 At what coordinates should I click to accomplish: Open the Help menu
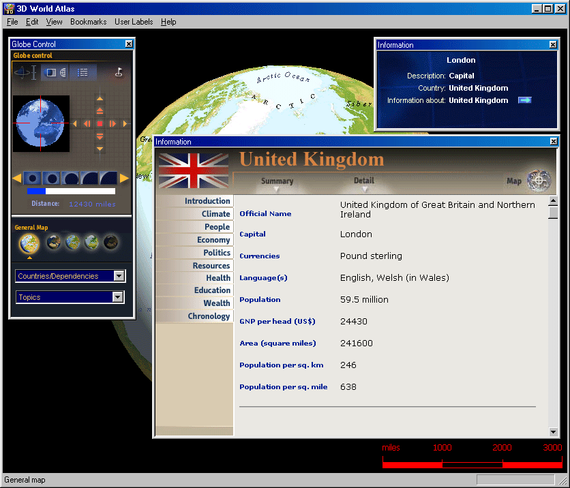(168, 22)
